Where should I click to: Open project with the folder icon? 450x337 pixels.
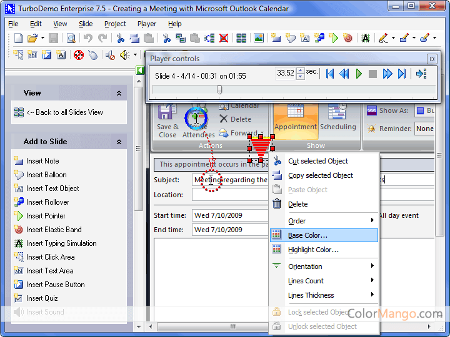[32, 38]
